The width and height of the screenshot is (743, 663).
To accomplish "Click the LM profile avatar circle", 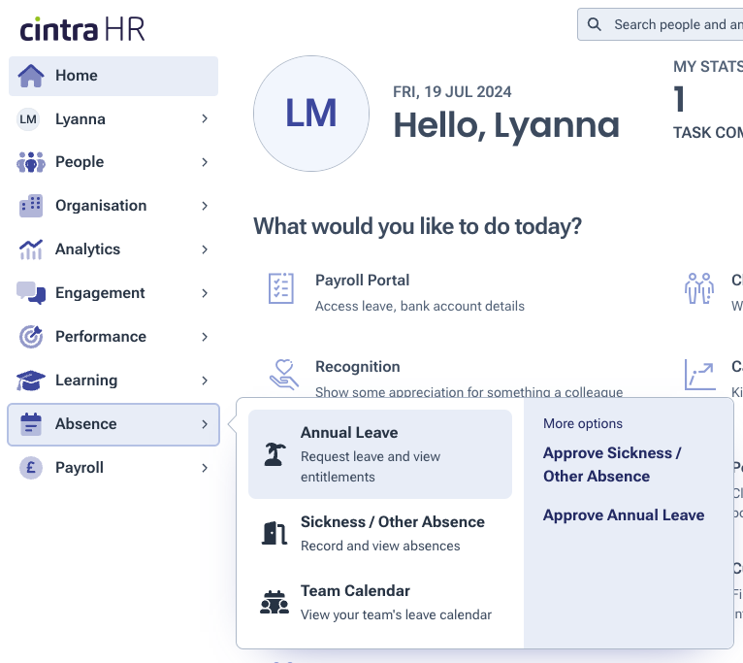I will point(310,114).
